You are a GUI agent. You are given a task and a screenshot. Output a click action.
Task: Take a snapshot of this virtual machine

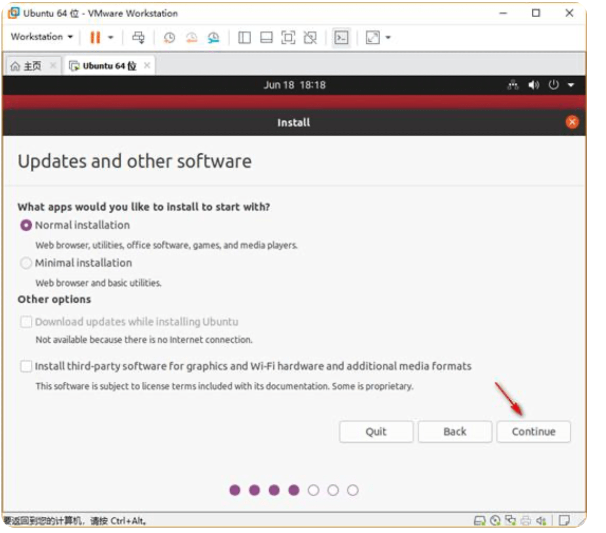[169, 38]
